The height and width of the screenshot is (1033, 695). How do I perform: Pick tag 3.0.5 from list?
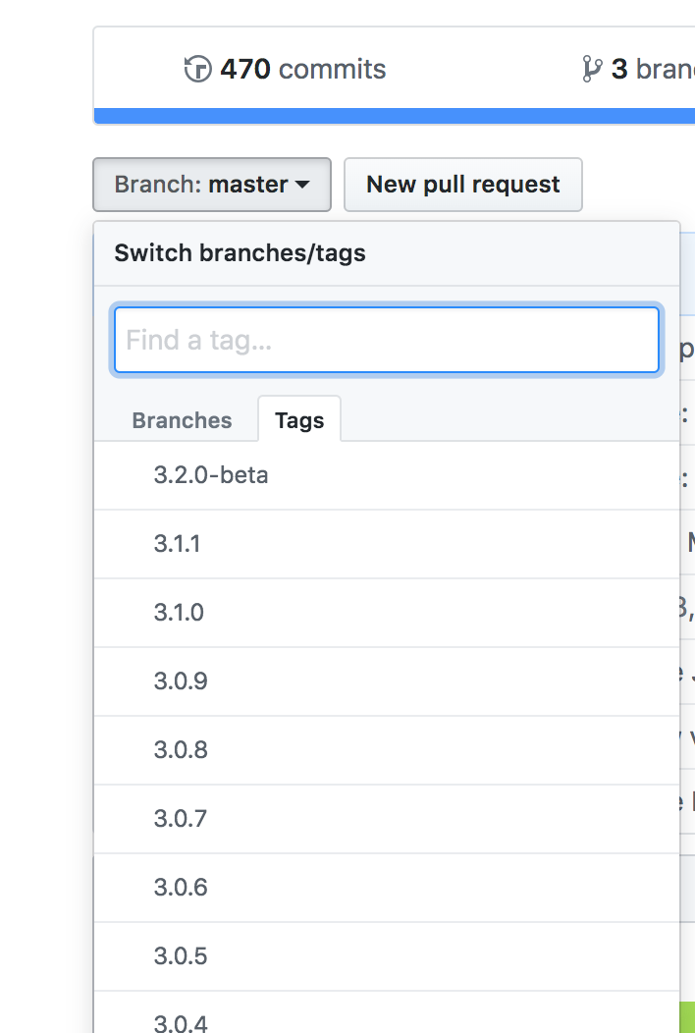[x=181, y=956]
